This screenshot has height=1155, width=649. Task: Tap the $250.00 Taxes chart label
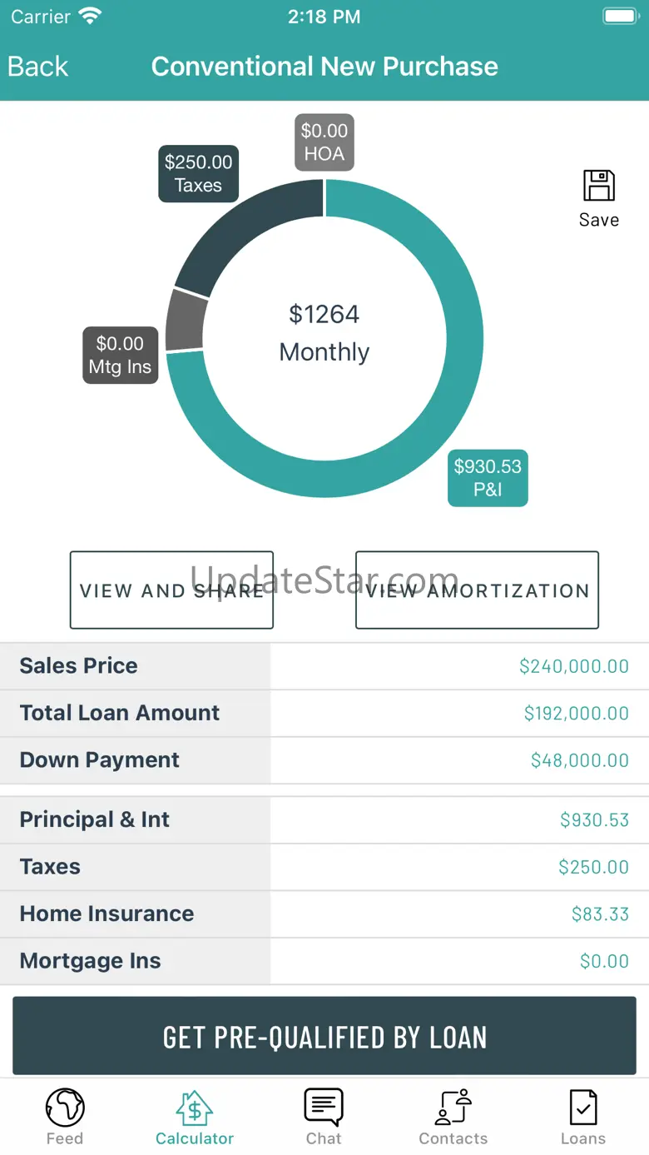pos(198,174)
